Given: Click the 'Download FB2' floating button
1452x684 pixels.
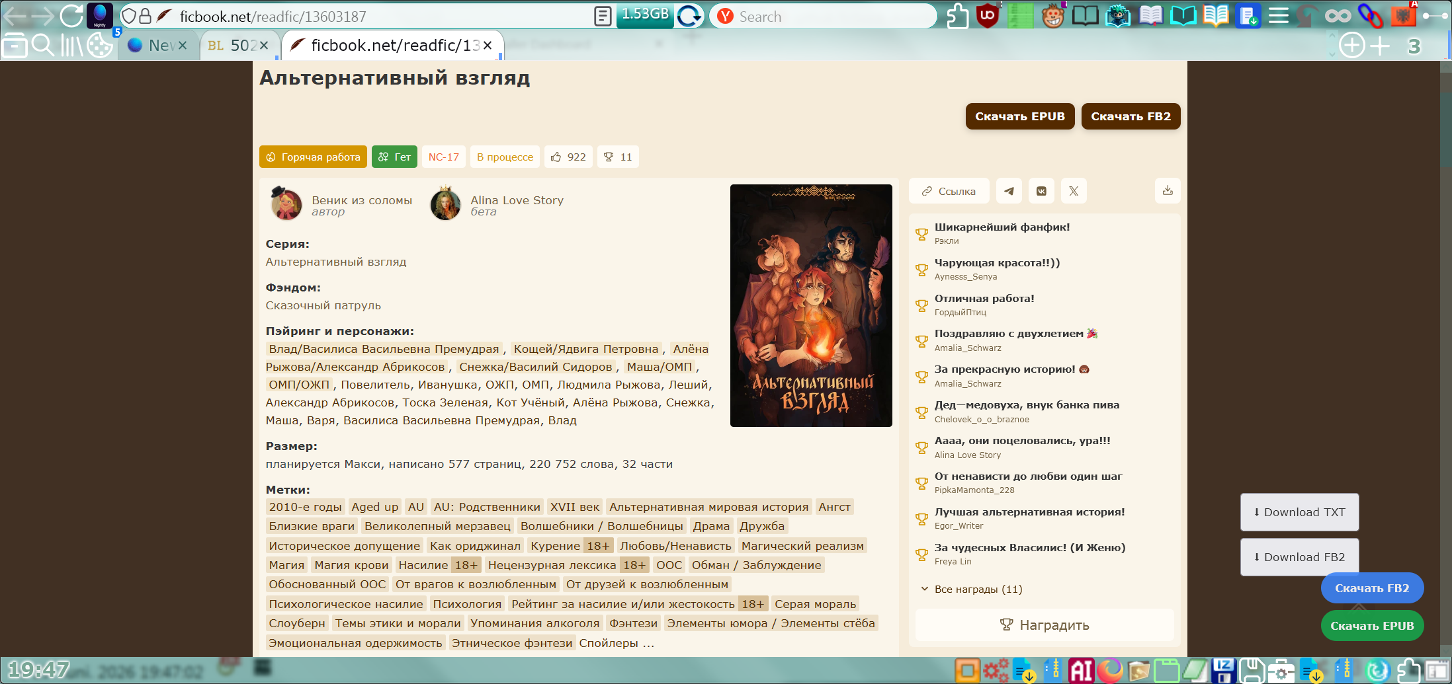Looking at the screenshot, I should 1300,557.
